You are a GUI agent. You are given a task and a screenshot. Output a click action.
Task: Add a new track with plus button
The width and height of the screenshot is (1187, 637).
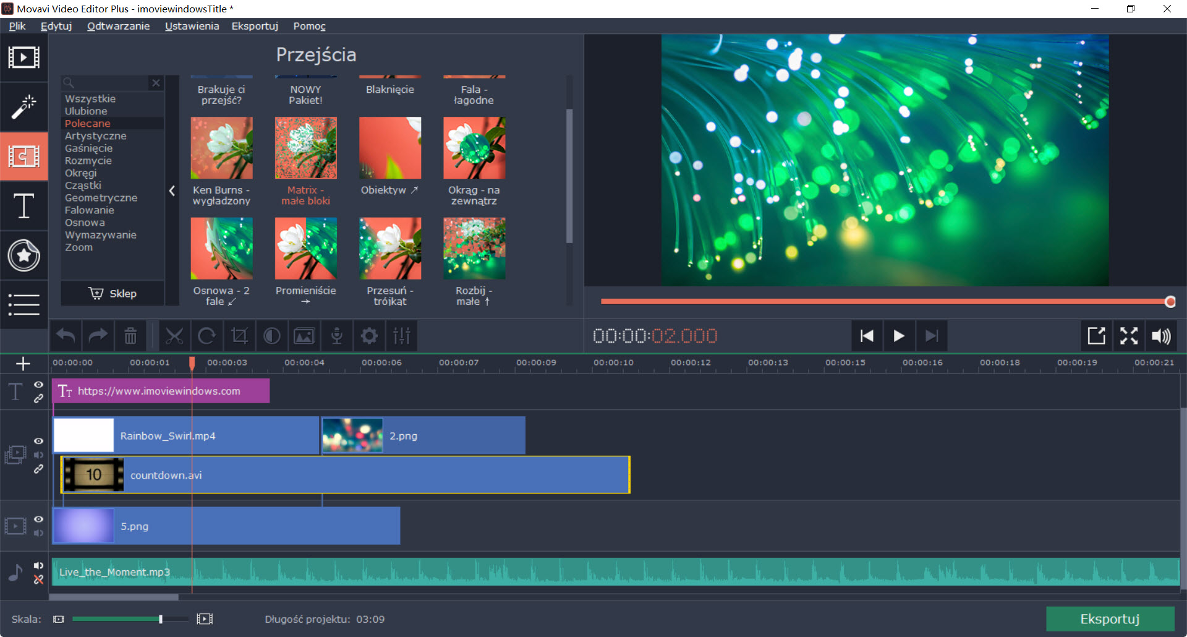[x=23, y=364]
